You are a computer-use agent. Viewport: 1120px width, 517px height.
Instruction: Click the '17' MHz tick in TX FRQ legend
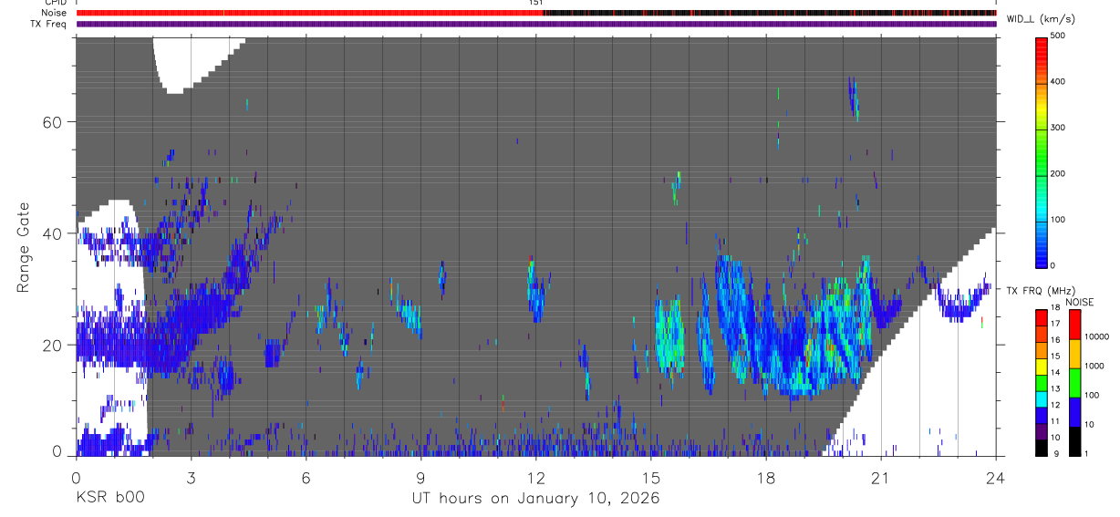[x=1055, y=324]
